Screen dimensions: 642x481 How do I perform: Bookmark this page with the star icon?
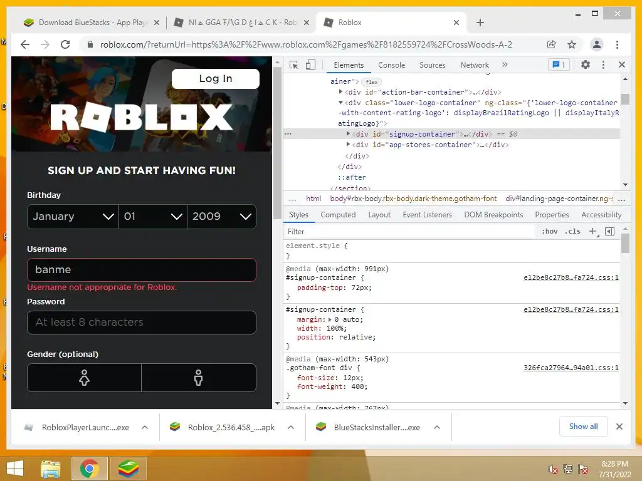(x=572, y=44)
